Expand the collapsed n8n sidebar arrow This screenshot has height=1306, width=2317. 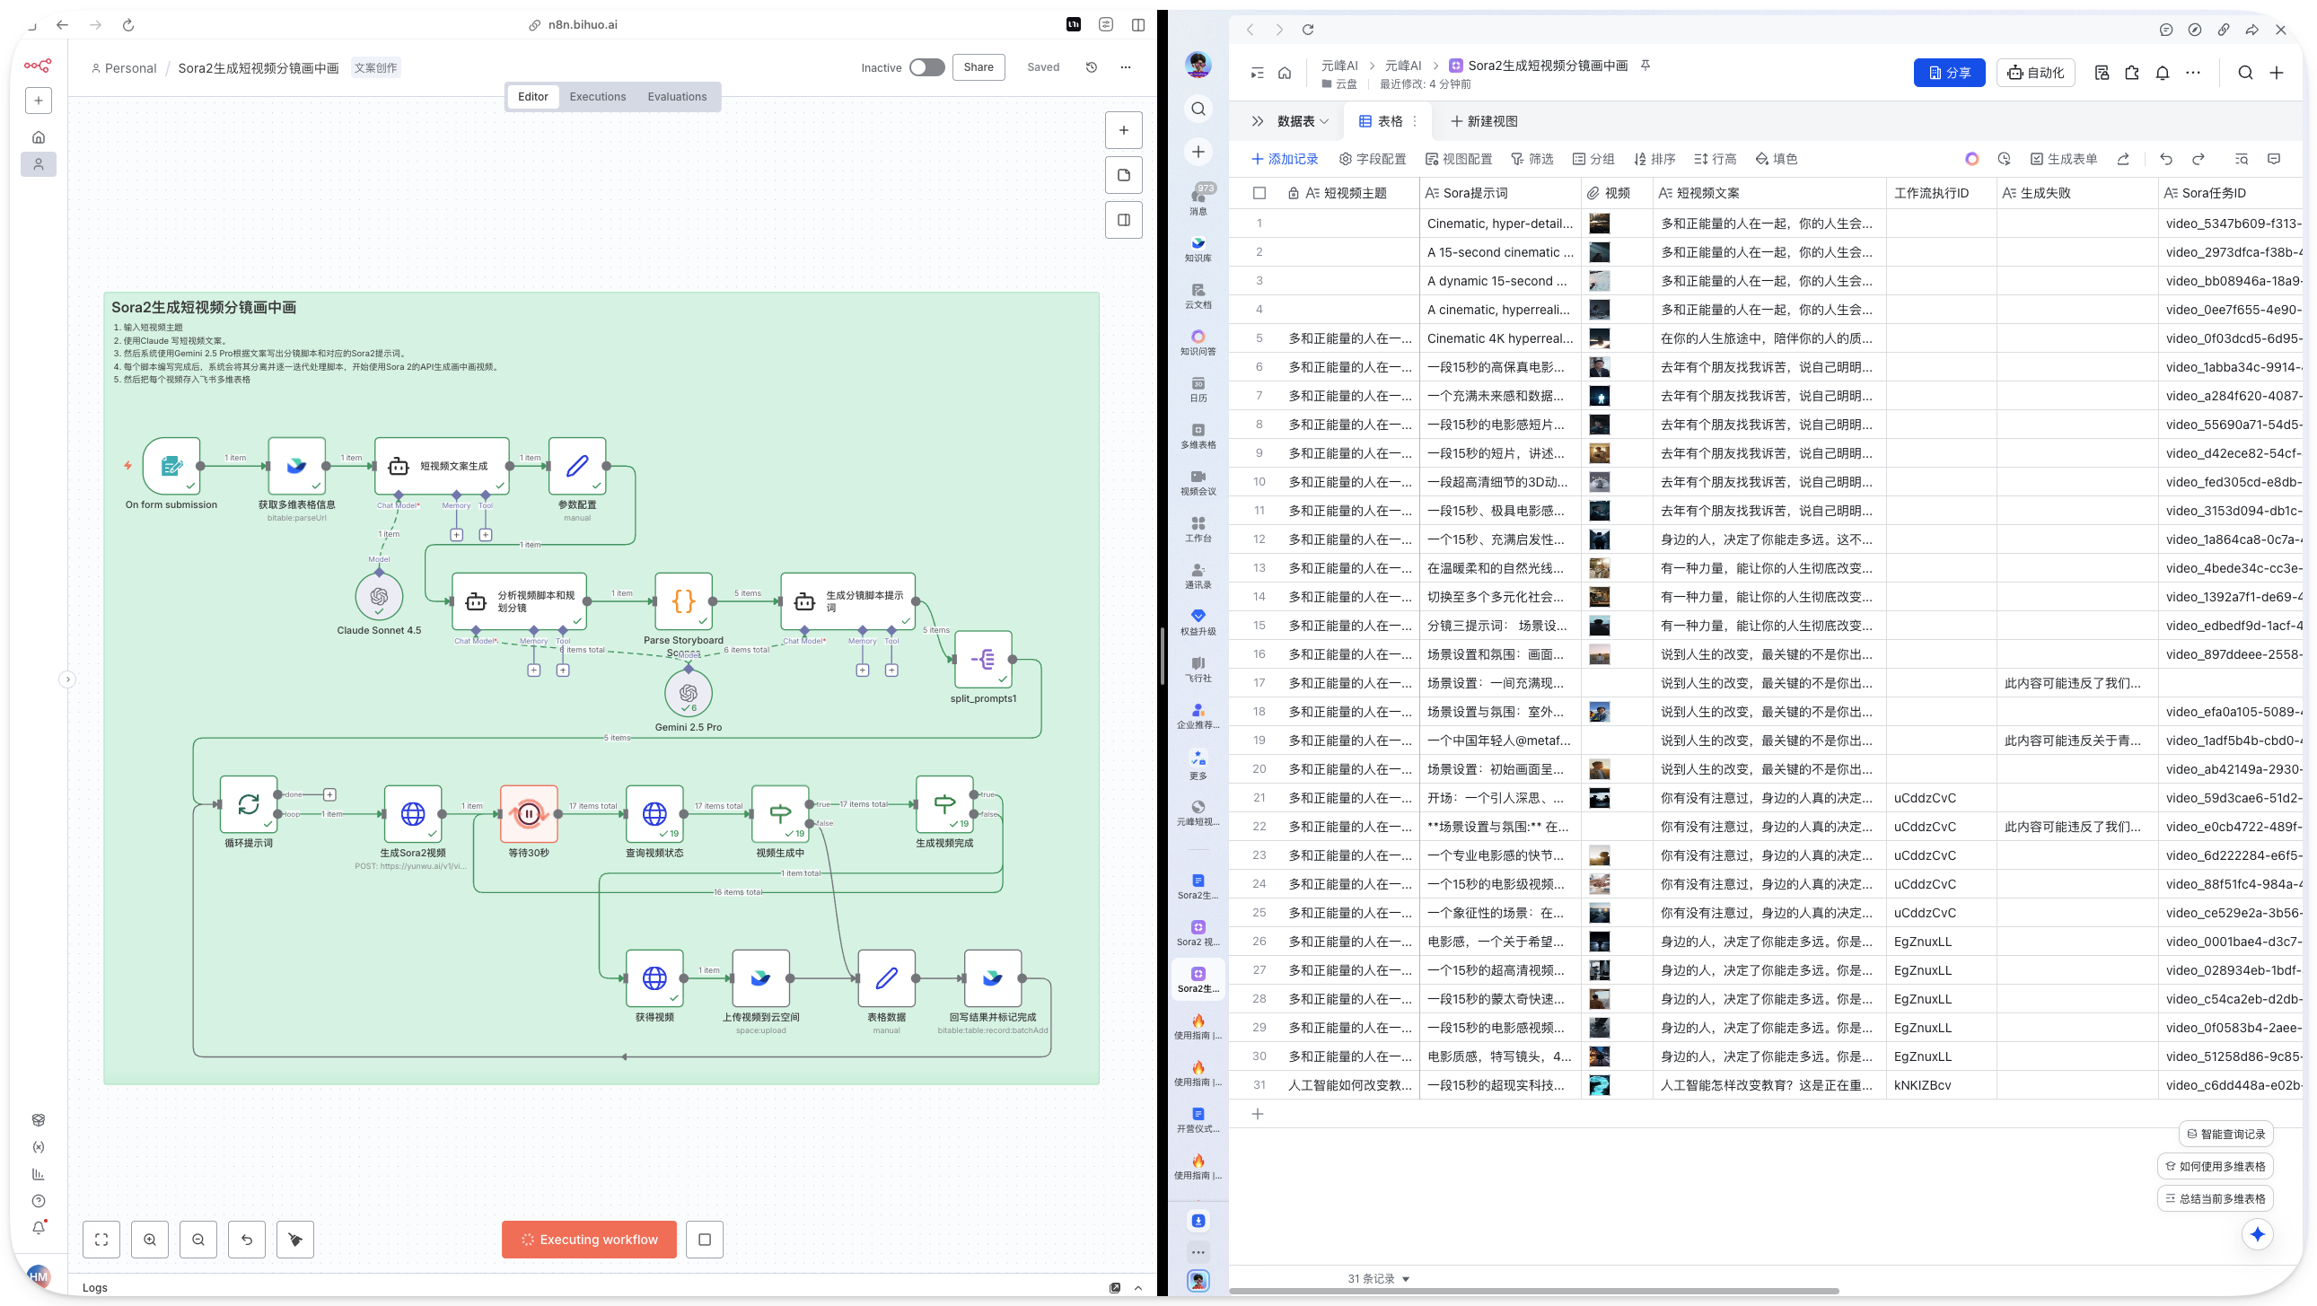point(67,679)
